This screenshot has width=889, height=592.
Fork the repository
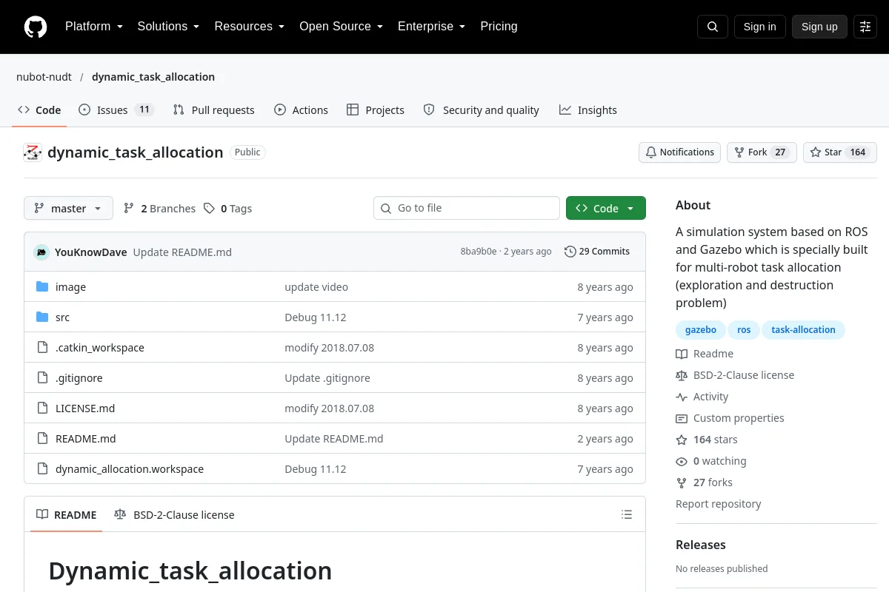pyautogui.click(x=762, y=152)
